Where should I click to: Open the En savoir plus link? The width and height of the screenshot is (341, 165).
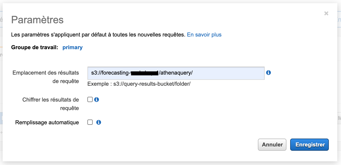204,35
